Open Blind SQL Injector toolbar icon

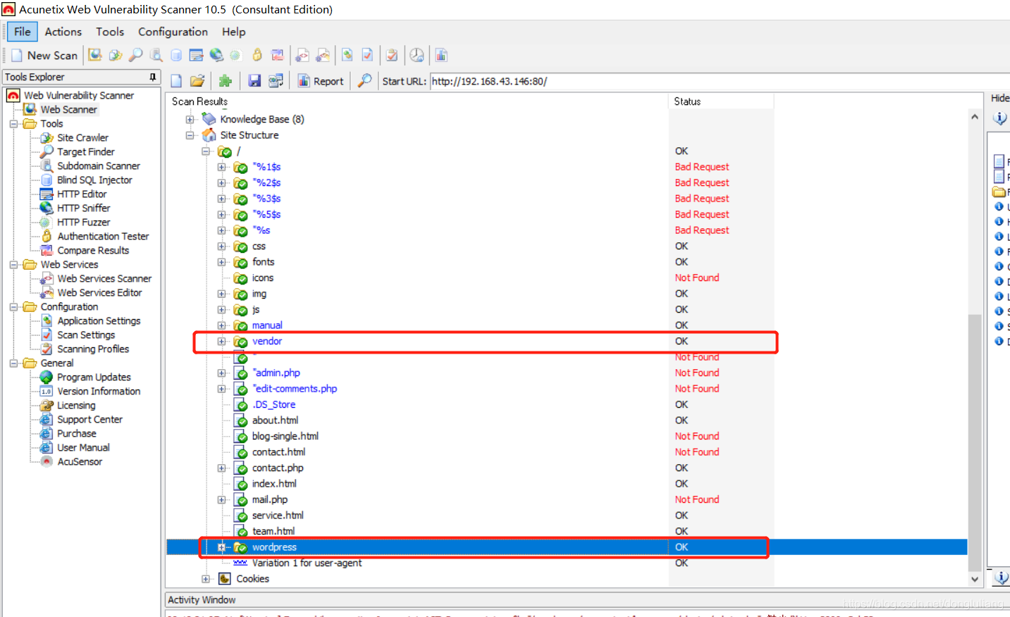point(176,55)
